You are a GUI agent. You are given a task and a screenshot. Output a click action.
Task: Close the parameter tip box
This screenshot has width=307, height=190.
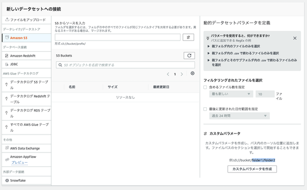(295, 38)
